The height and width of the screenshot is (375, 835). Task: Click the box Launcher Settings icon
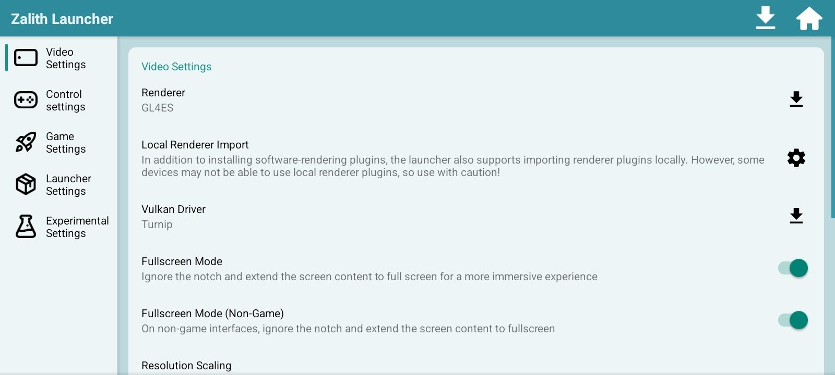click(26, 184)
